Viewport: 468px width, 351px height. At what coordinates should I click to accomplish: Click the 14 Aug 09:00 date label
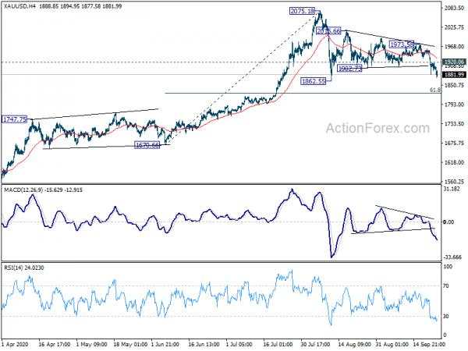pyautogui.click(x=354, y=344)
